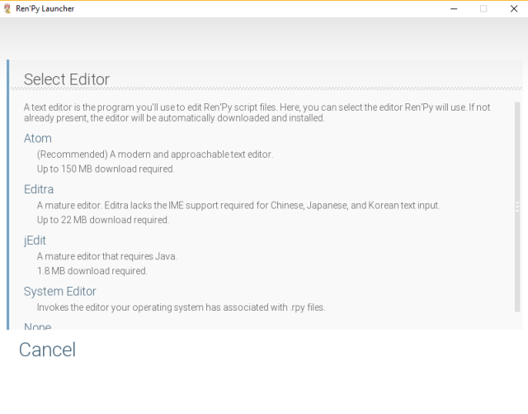Screen dimensions: 528x414
Task: Minimize the Ren'Py Launcher window
Action: pos(454,9)
